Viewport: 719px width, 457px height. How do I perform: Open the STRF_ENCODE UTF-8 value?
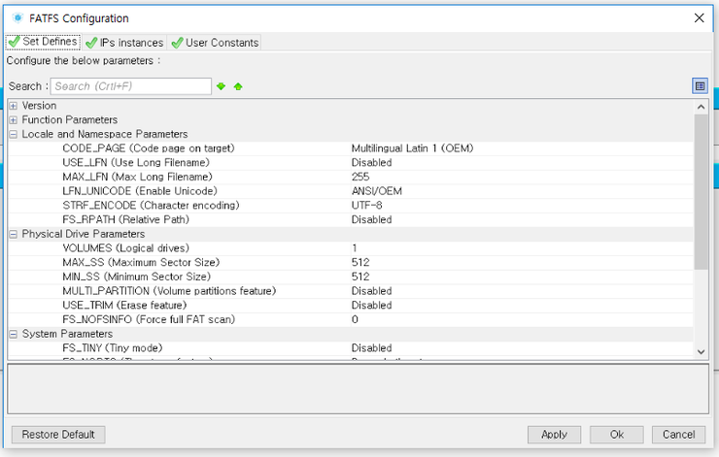pos(367,205)
